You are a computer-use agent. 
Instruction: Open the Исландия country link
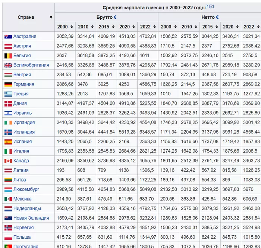[x=24, y=132]
